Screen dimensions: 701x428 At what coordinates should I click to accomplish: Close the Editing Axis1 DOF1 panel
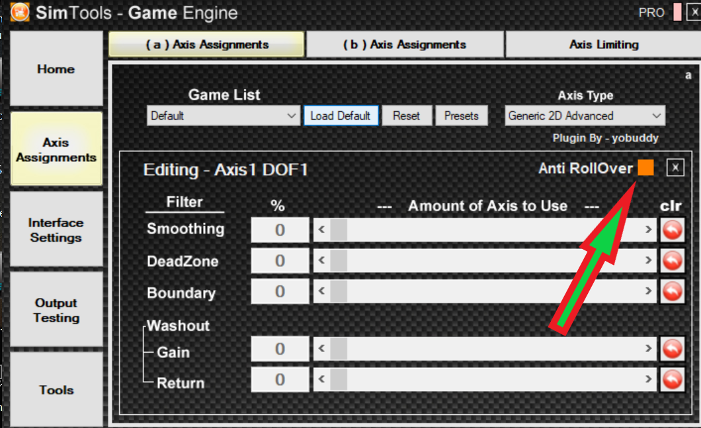[675, 168]
